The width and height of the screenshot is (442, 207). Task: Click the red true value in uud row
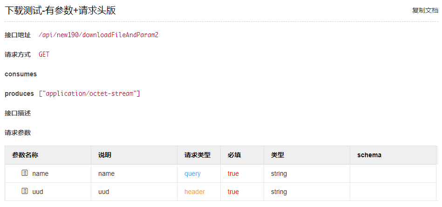coord(233,192)
